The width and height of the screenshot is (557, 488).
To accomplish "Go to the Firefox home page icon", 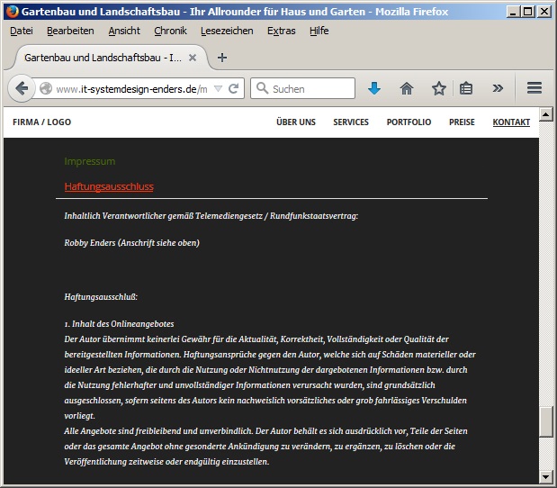I will (x=407, y=88).
